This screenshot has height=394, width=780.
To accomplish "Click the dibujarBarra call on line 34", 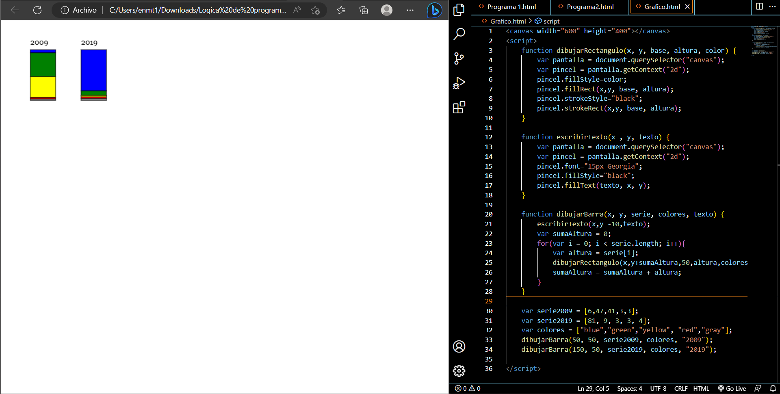I will click(x=619, y=349).
